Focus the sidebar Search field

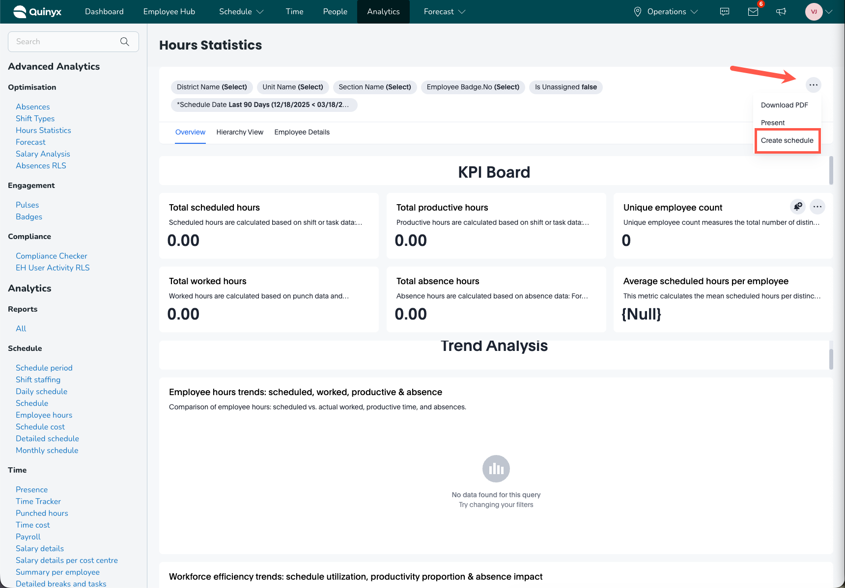66,42
